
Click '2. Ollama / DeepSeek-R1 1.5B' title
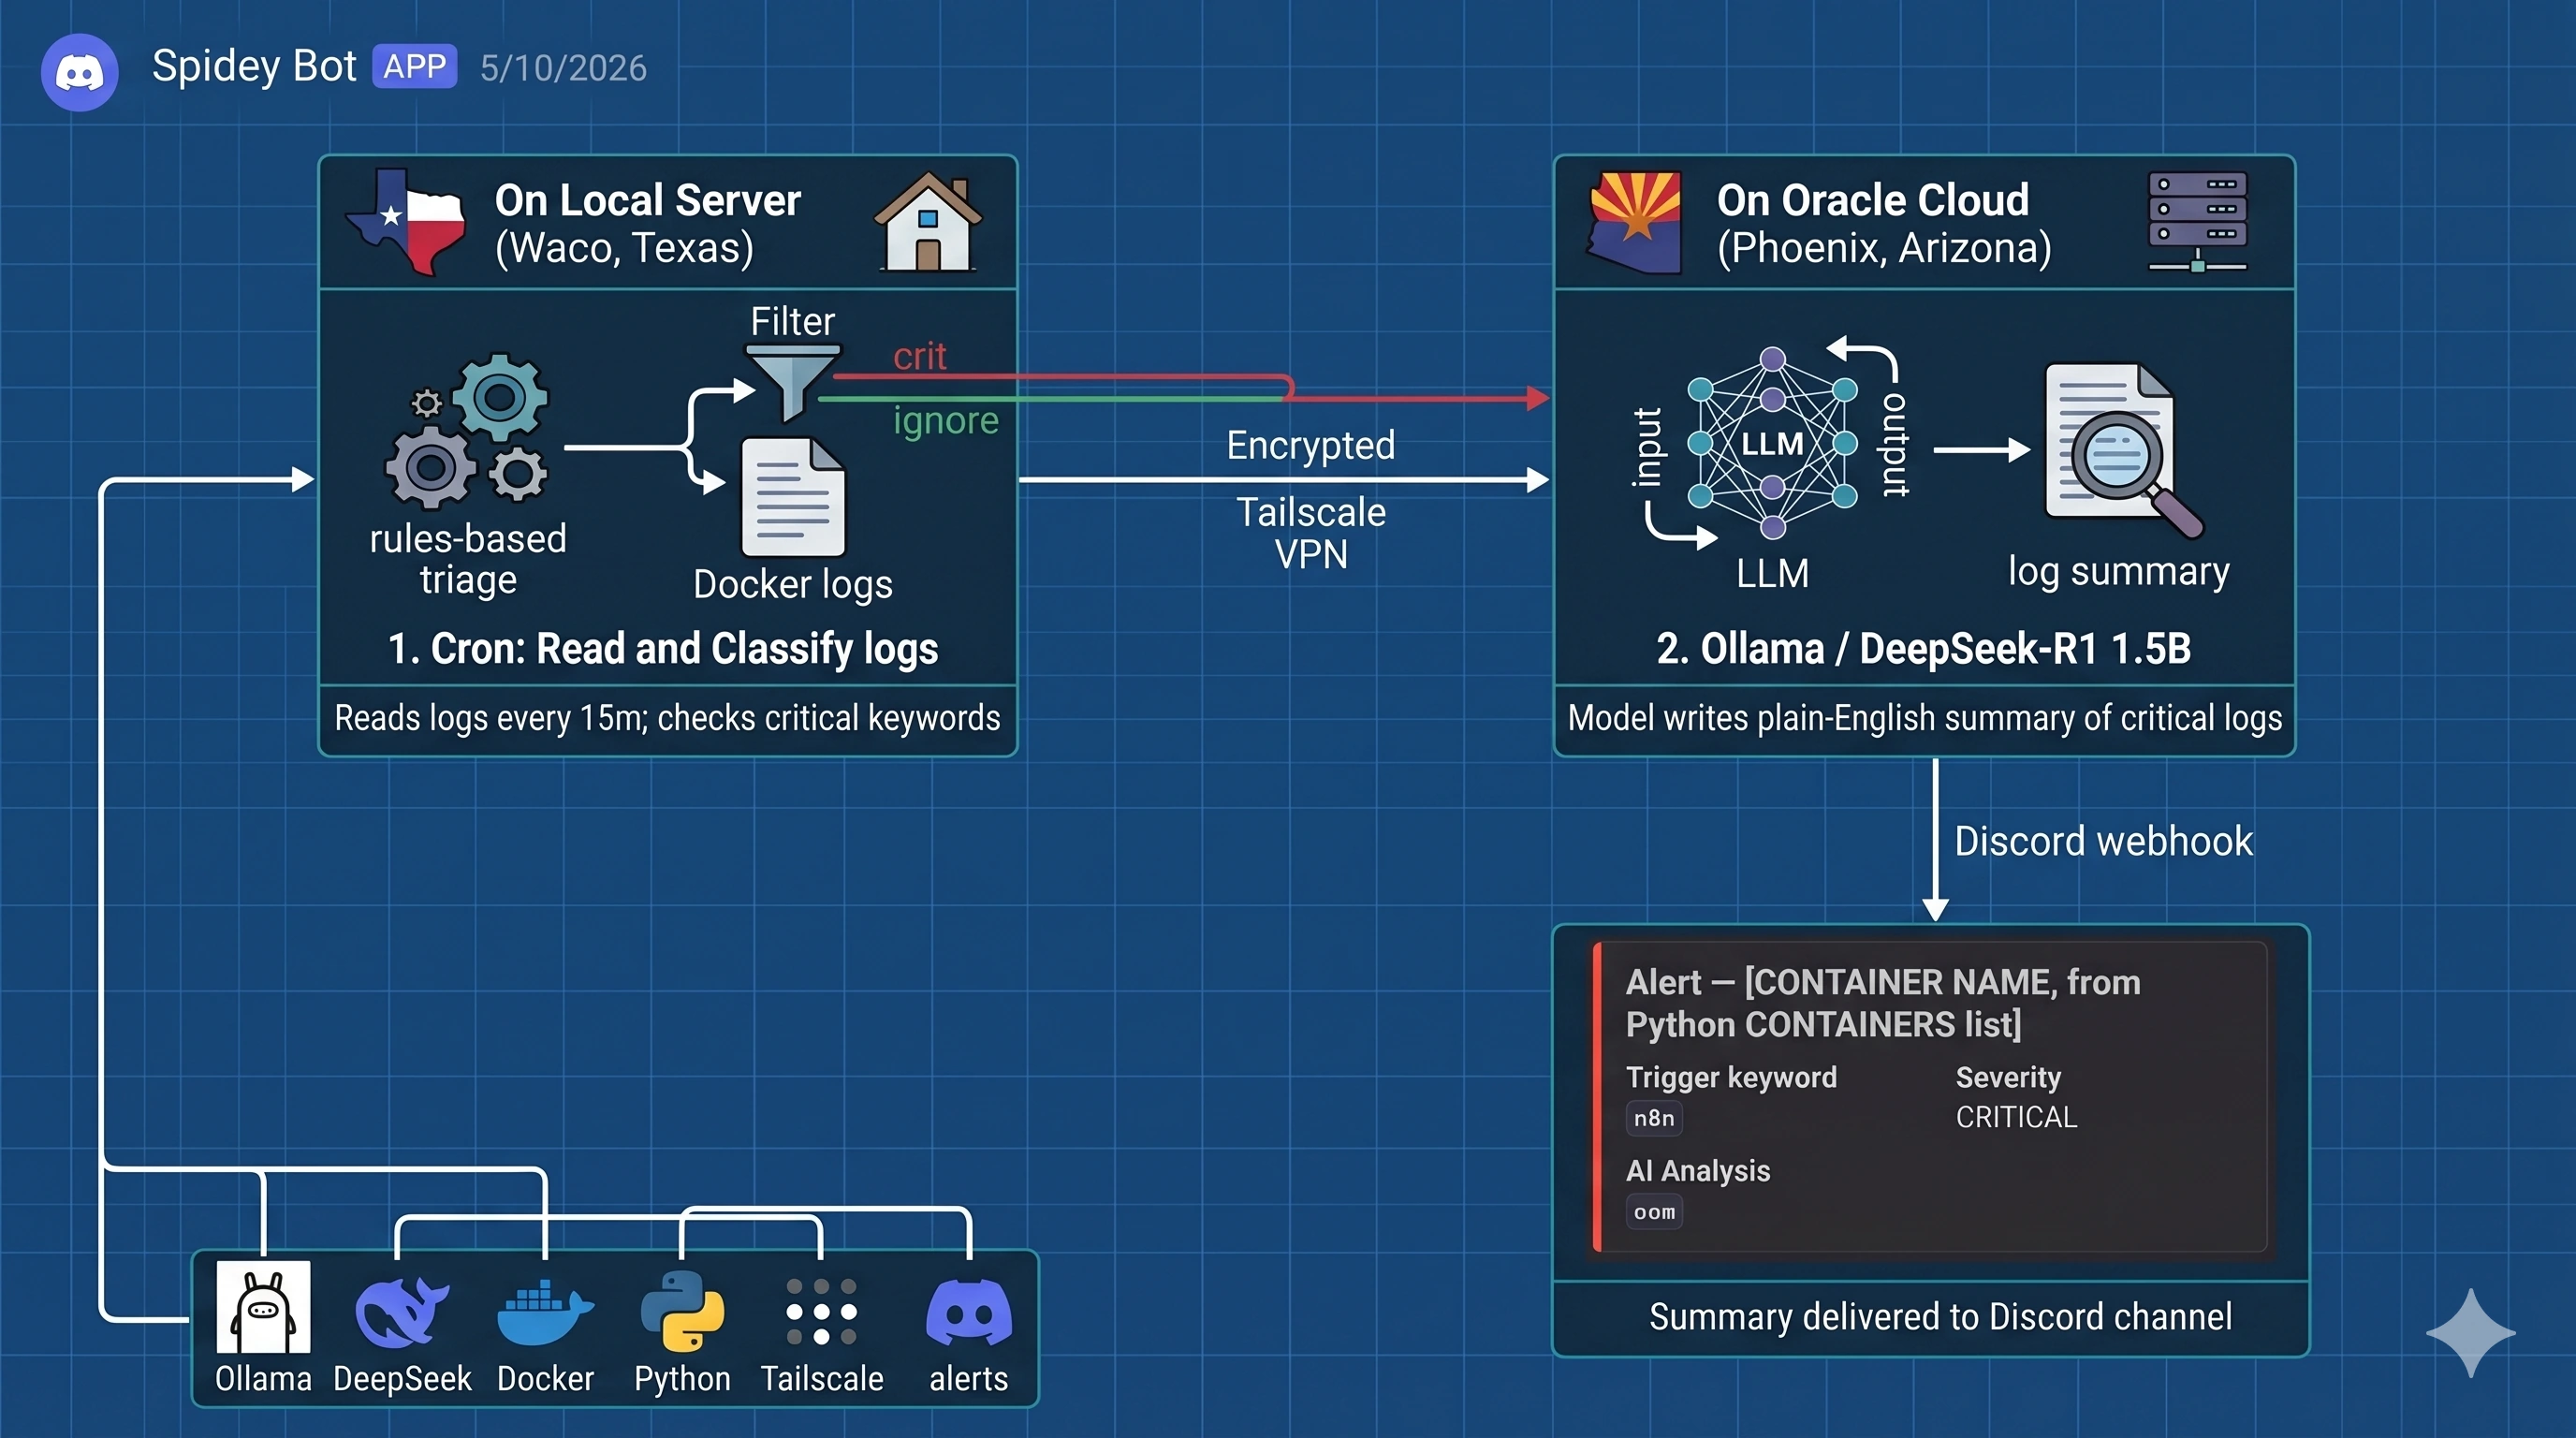pyautogui.click(x=1924, y=648)
